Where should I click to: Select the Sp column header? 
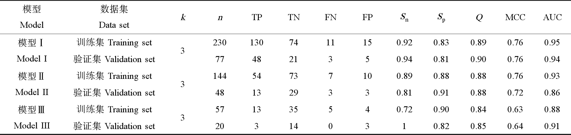click(x=441, y=18)
